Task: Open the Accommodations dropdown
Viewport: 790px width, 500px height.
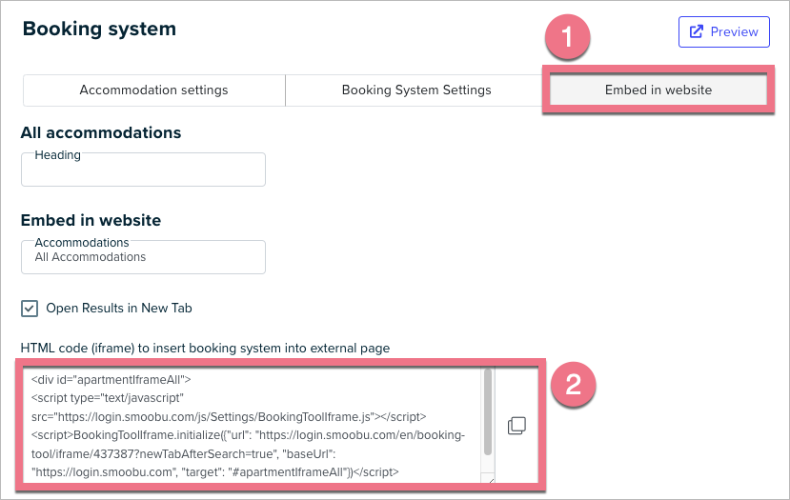Action: 143,257
